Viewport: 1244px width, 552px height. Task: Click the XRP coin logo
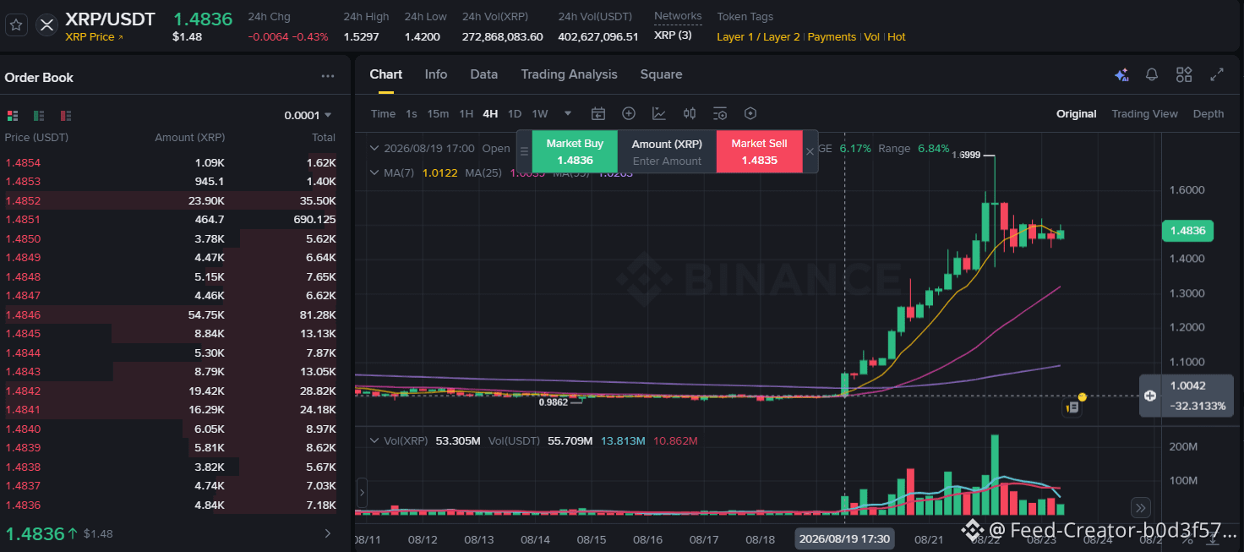tap(47, 25)
